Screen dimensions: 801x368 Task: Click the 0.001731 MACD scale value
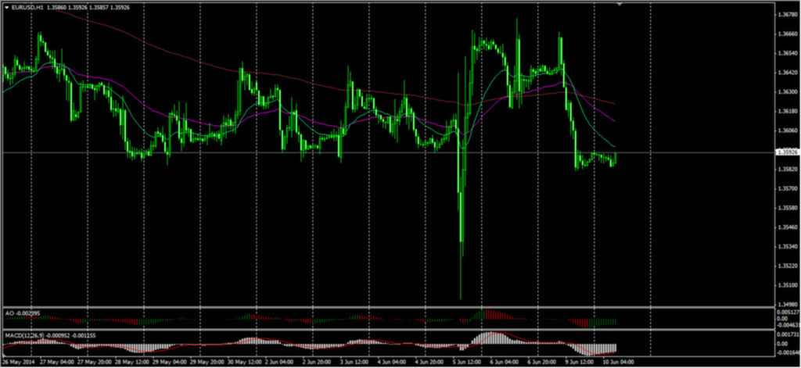point(785,334)
